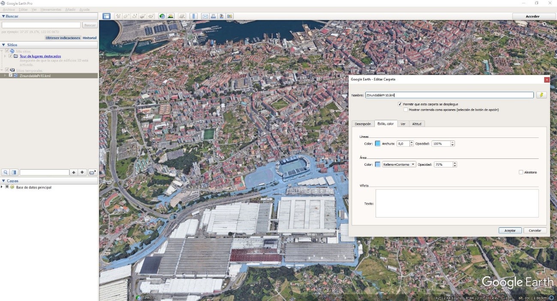Select ZInundablePr10.kml in Sitios tree
Viewport: 557px width, 301px height.
(x=35, y=75)
